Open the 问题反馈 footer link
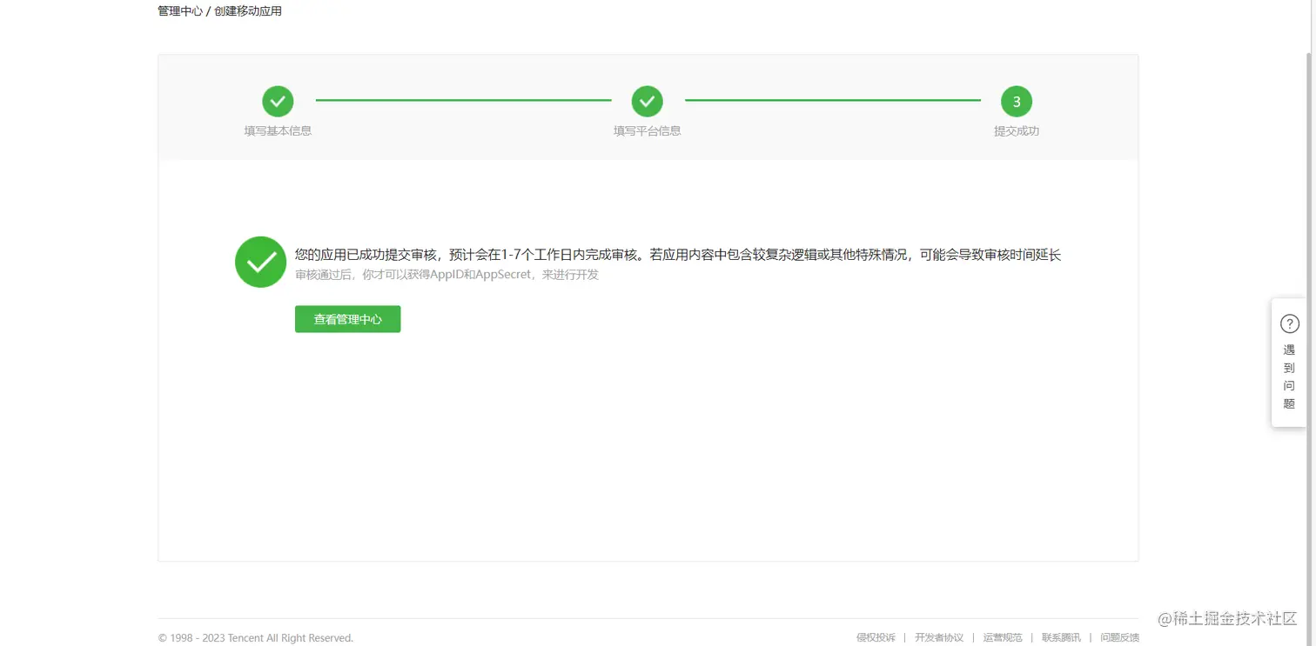This screenshot has height=646, width=1316. coord(1119,637)
